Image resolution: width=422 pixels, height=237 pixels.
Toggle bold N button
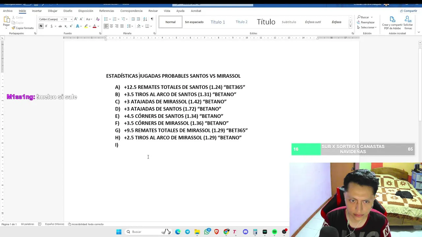(41, 26)
